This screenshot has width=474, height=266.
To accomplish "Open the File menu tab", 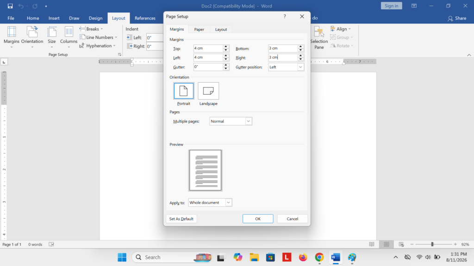I will [11, 18].
